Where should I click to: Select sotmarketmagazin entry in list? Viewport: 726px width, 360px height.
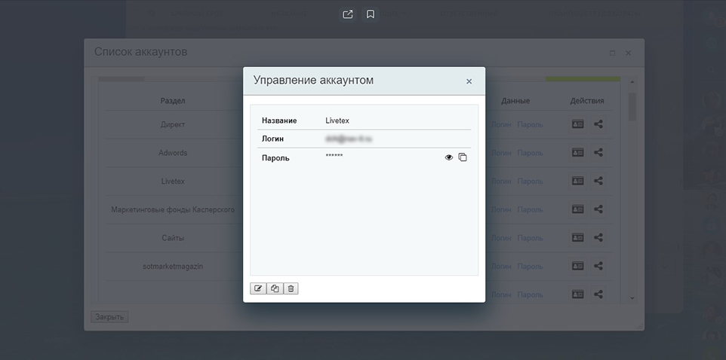pyautogui.click(x=173, y=266)
